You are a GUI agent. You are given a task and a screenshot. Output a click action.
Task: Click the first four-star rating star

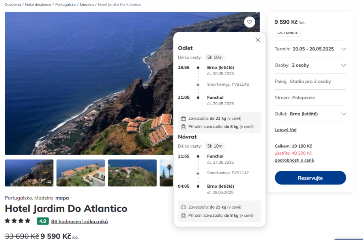click(x=7, y=221)
